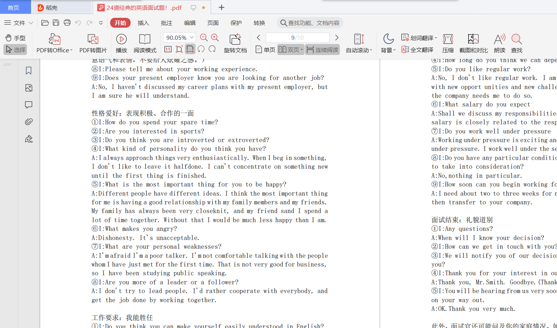The height and width of the screenshot is (328, 557).
Task: Click the fit page icon
Action: [179, 49]
